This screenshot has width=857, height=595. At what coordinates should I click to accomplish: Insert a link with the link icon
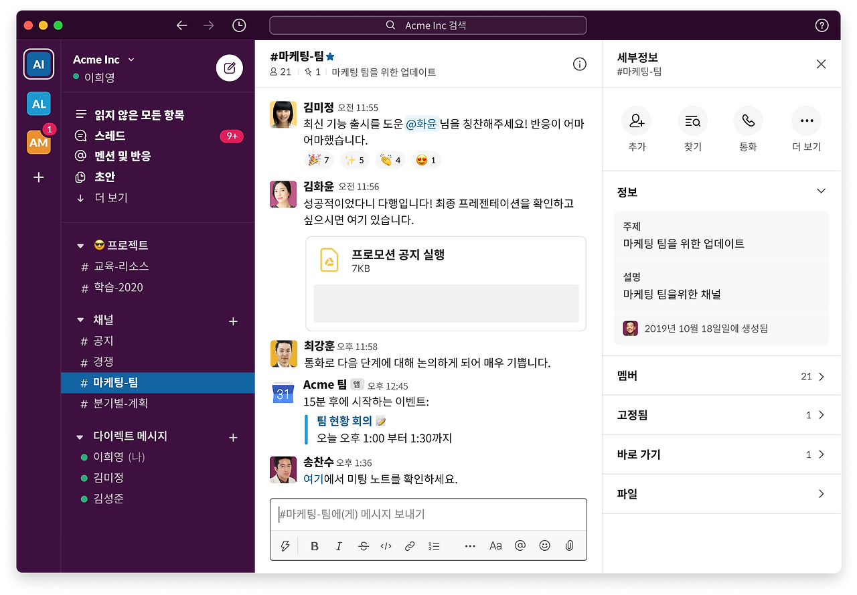coord(410,545)
